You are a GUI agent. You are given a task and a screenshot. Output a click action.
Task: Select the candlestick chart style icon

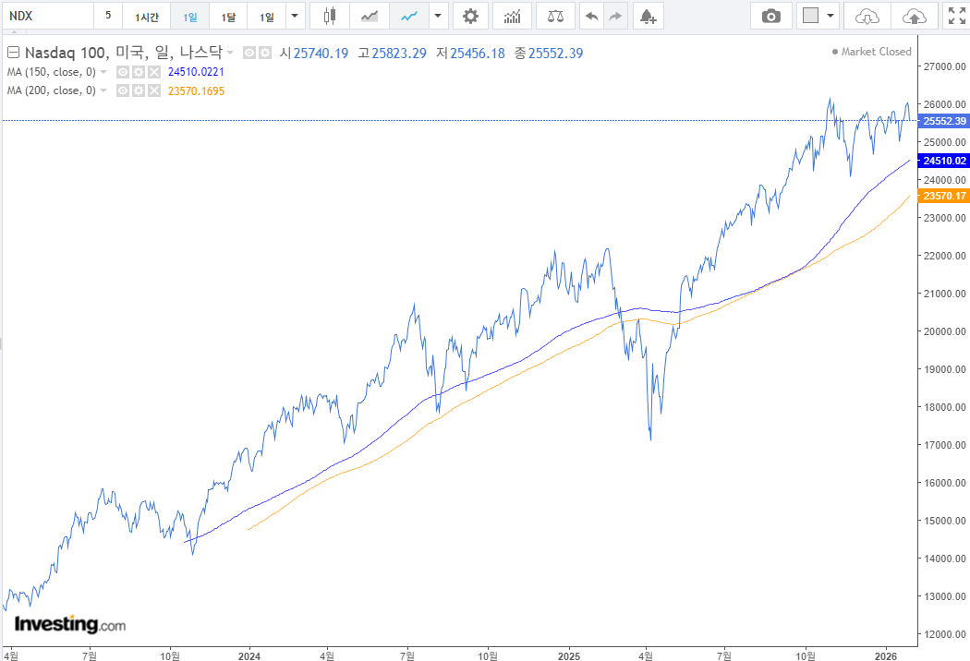coord(330,16)
